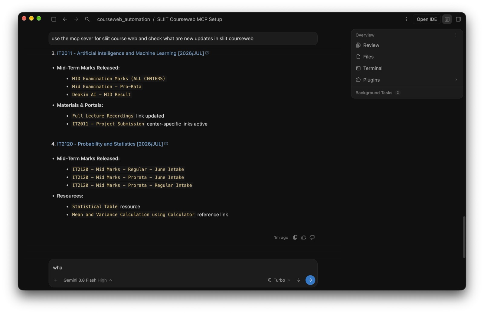Toggle the overview panel icon next to Open IDE
This screenshot has height=314, width=484.
[447, 19]
